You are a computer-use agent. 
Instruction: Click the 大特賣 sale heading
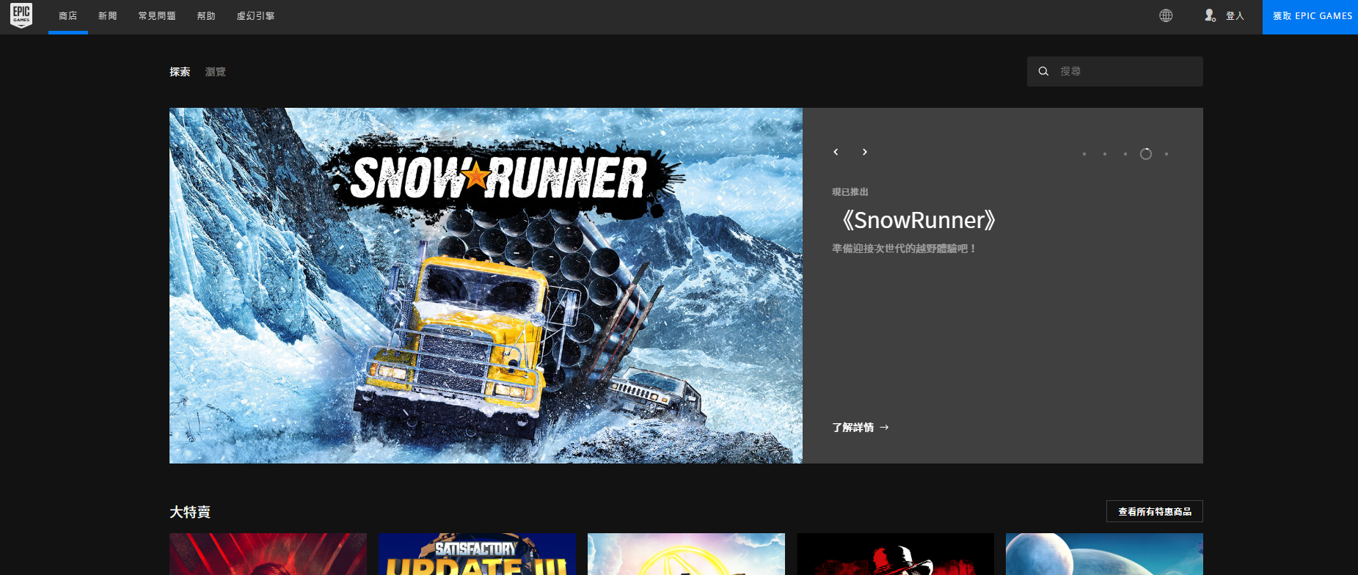tap(190, 512)
